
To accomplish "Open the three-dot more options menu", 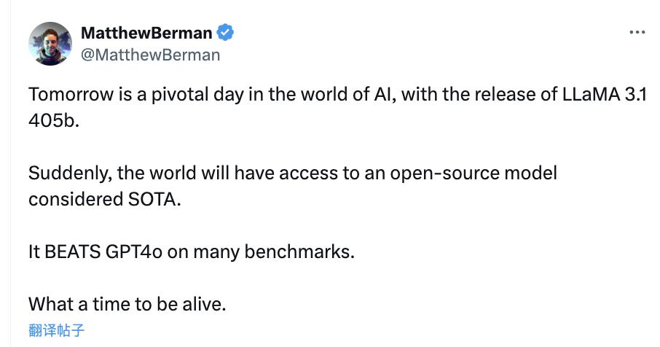I will pyautogui.click(x=637, y=32).
